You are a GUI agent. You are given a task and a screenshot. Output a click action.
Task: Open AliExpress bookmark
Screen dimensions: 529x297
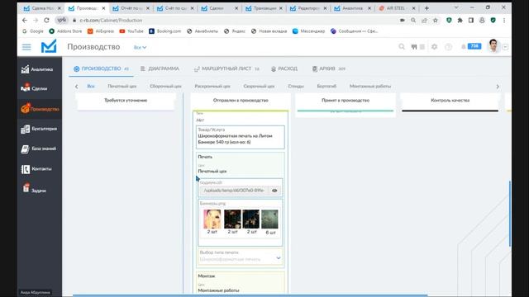pyautogui.click(x=101, y=31)
